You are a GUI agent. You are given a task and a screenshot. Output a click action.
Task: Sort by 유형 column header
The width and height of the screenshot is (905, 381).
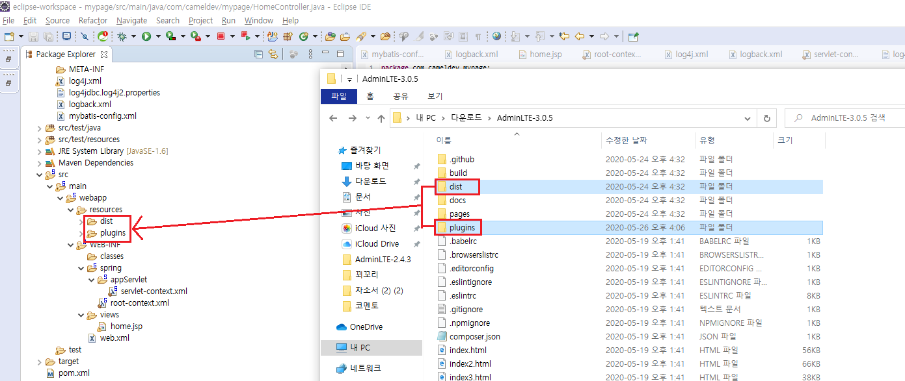(x=707, y=140)
